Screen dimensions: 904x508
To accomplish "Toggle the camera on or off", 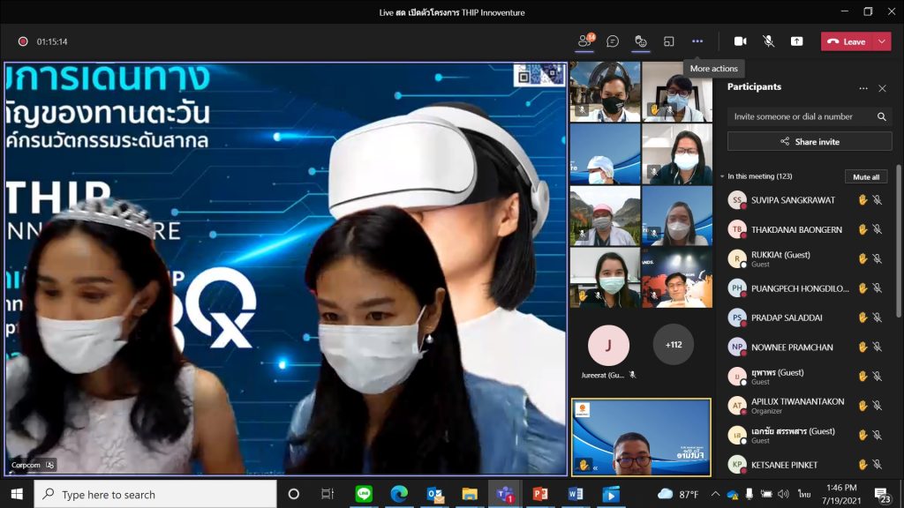I will (740, 41).
